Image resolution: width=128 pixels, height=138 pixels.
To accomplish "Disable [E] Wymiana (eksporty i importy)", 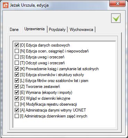I will (17, 92).
